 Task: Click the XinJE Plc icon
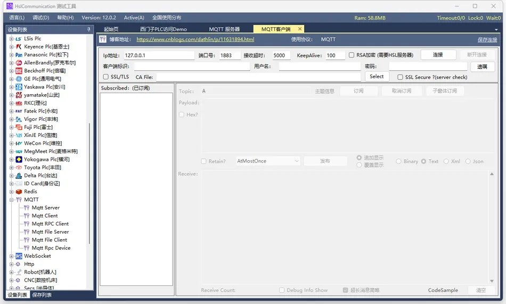(19, 136)
